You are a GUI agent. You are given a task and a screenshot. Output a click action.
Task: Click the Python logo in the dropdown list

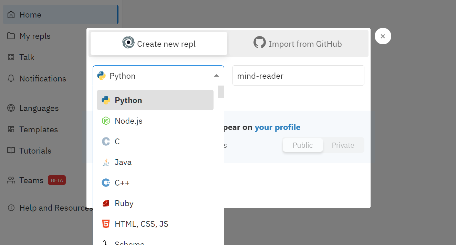tap(106, 100)
